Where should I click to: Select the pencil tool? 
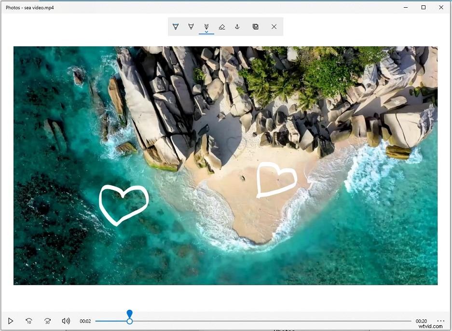click(192, 27)
